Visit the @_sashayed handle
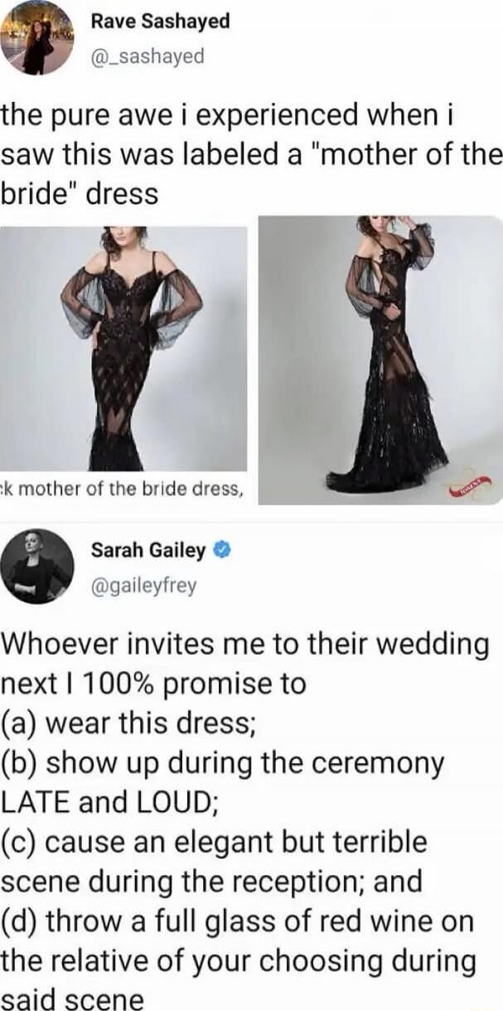The width and height of the screenshot is (503, 1011). [147, 56]
